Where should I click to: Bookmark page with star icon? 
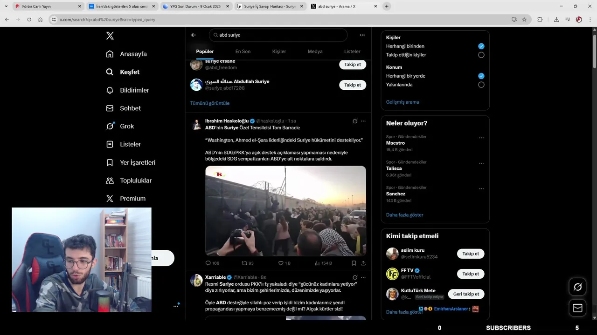pos(524,20)
